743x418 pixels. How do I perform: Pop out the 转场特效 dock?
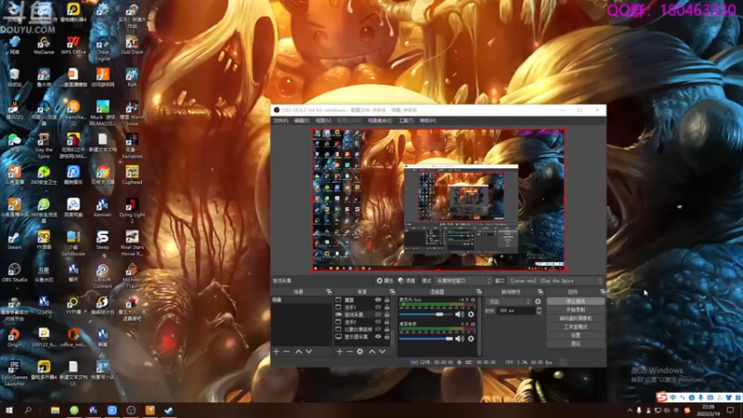541,292
